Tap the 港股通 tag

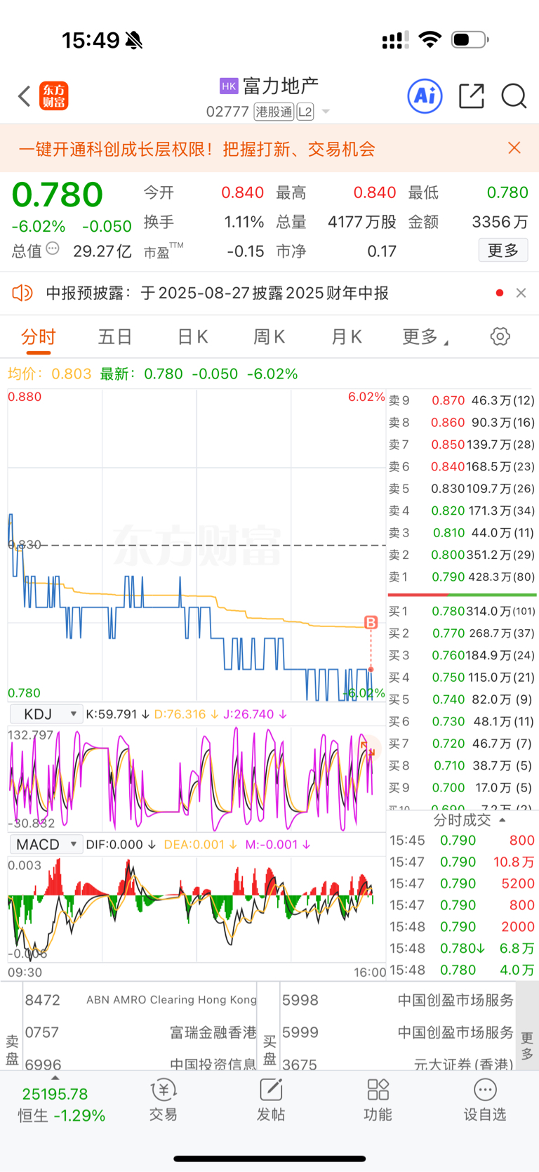274,112
